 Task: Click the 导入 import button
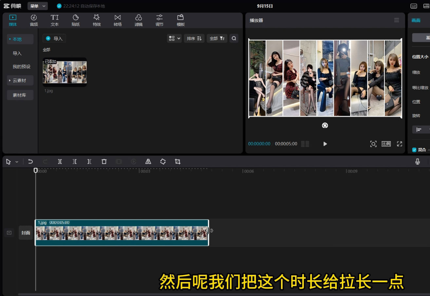click(x=54, y=38)
